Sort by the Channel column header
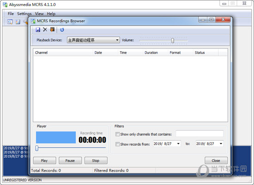This screenshot has width=254, height=185. coord(63,53)
